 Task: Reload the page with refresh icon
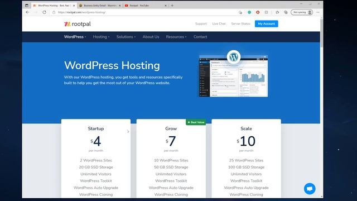point(45,12)
